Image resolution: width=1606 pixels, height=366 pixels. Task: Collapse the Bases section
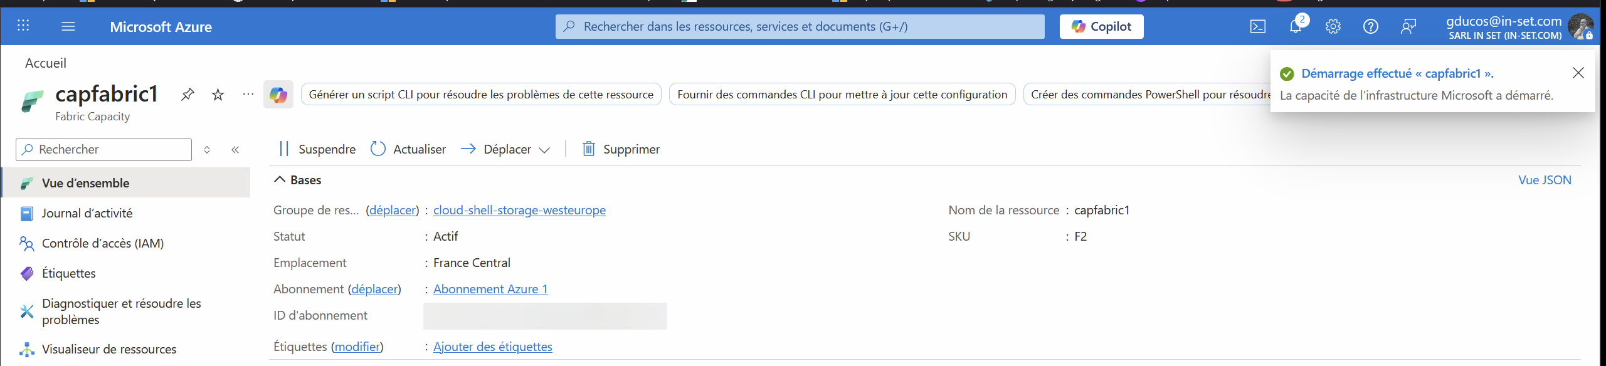pos(280,180)
